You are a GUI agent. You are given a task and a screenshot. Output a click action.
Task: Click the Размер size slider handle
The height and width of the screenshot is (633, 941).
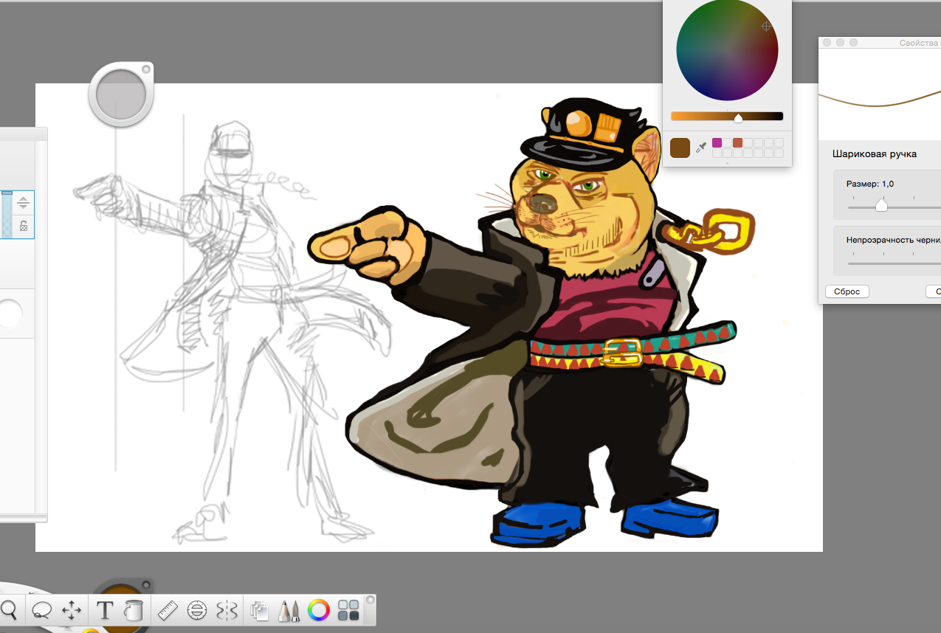pos(881,206)
